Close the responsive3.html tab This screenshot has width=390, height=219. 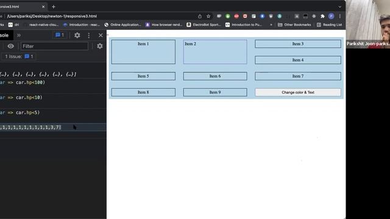click(43, 7)
